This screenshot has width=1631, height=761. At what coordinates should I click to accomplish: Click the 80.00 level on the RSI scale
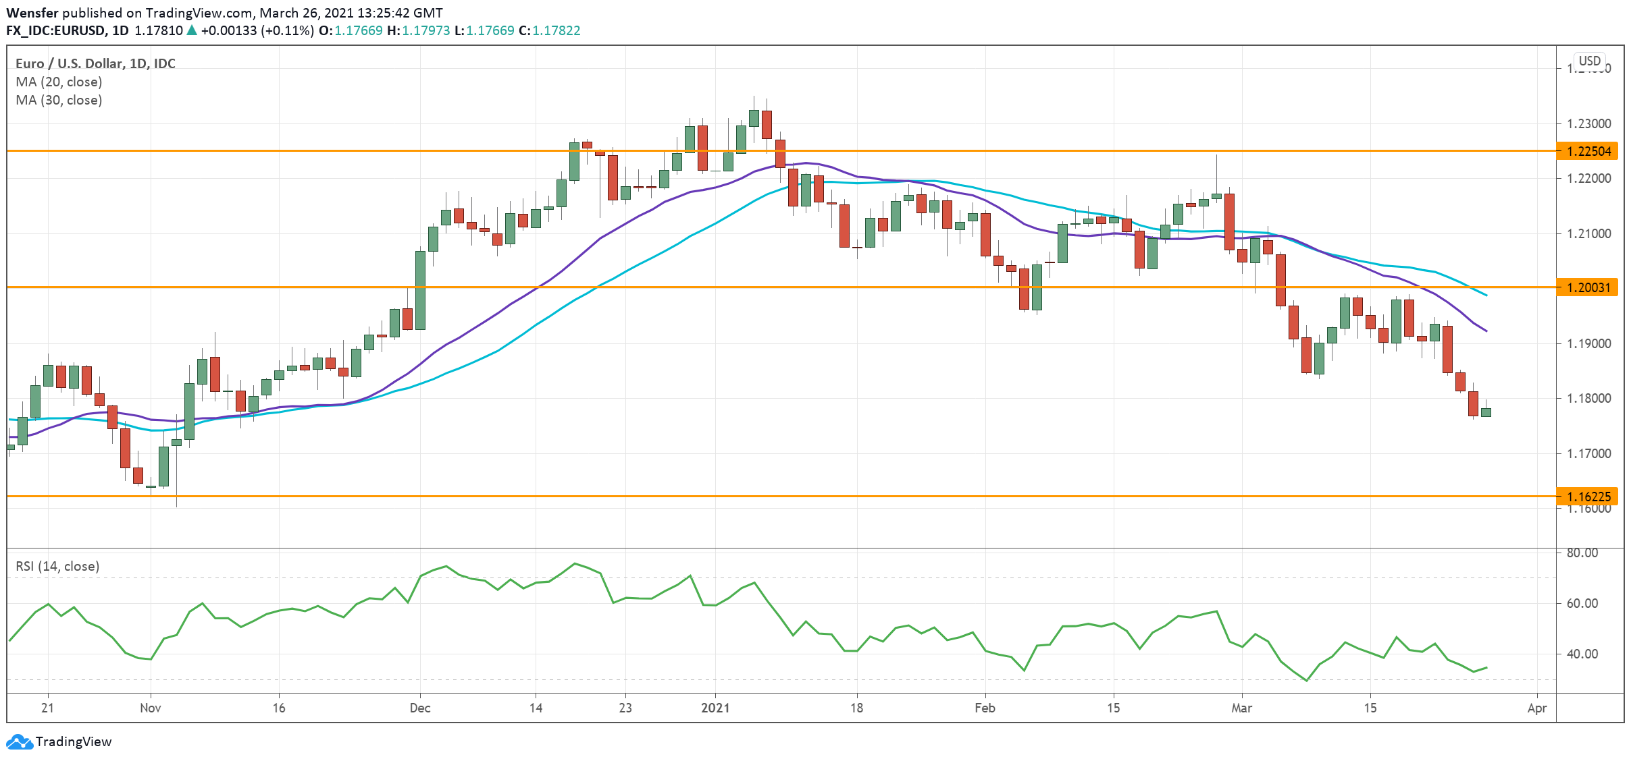coord(1582,553)
